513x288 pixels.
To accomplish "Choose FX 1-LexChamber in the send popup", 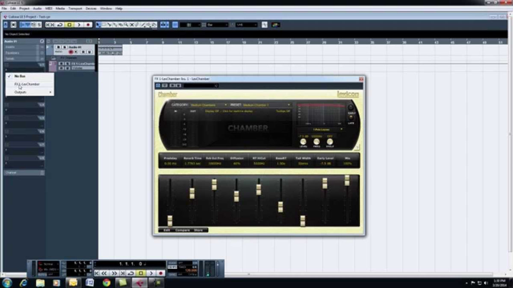I will 29,84.
